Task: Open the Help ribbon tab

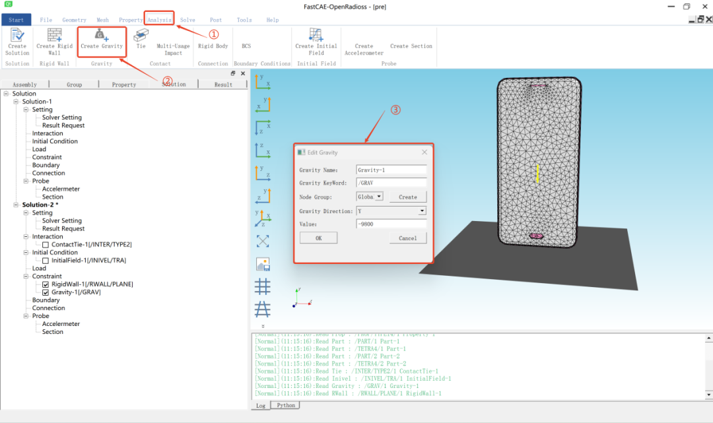Action: (273, 20)
